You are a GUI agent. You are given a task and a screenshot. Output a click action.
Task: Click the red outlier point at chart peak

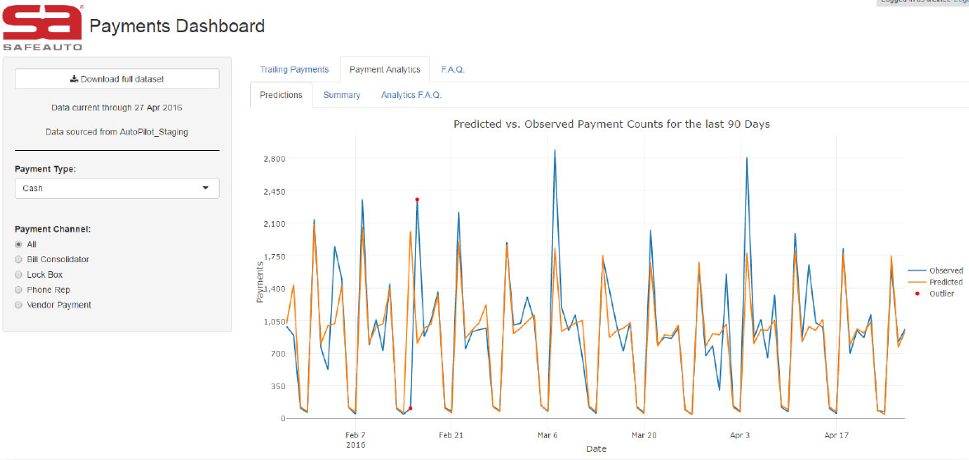[417, 199]
